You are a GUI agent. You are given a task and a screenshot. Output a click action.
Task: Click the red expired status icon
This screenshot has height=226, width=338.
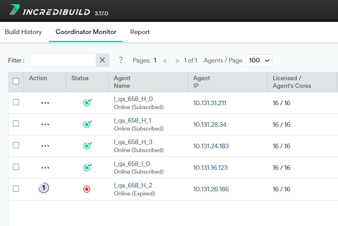pos(86,189)
